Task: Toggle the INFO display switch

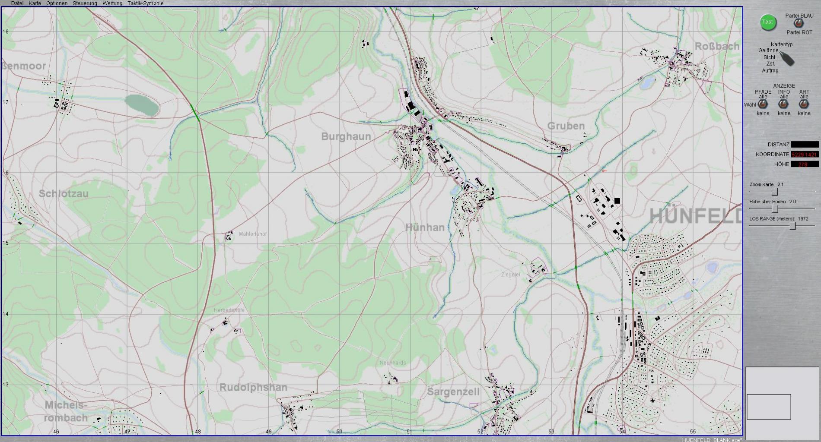Action: click(783, 104)
